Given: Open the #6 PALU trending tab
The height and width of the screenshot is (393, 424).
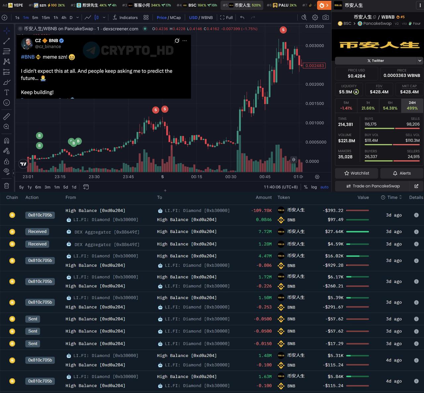Looking at the screenshot, I should point(282,5).
